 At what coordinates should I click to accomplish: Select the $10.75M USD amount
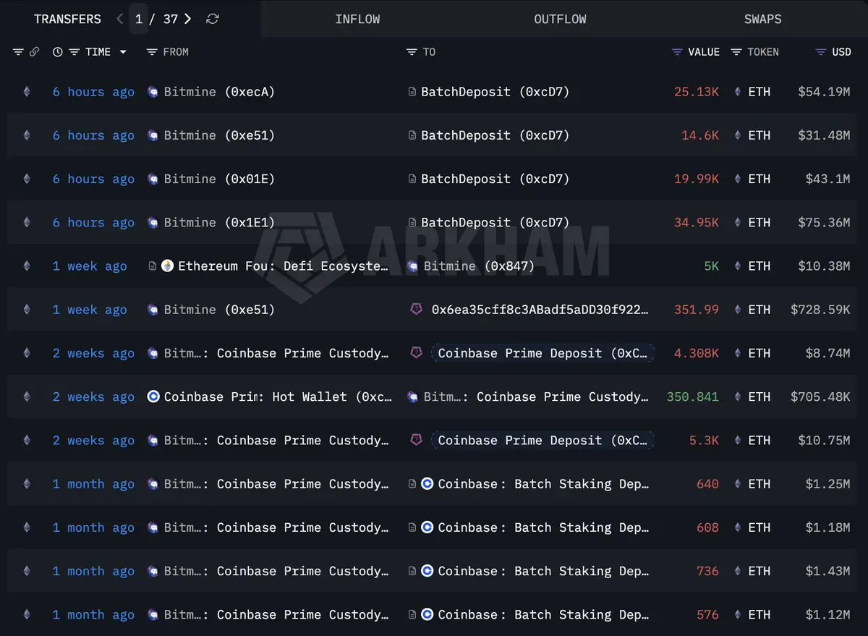pos(824,441)
